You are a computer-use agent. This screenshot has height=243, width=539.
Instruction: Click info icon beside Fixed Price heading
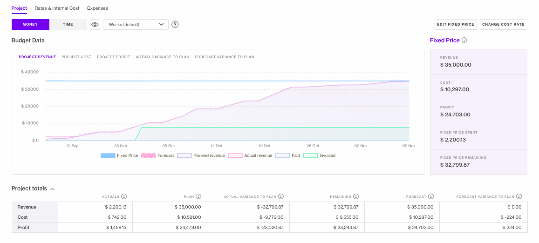[464, 40]
